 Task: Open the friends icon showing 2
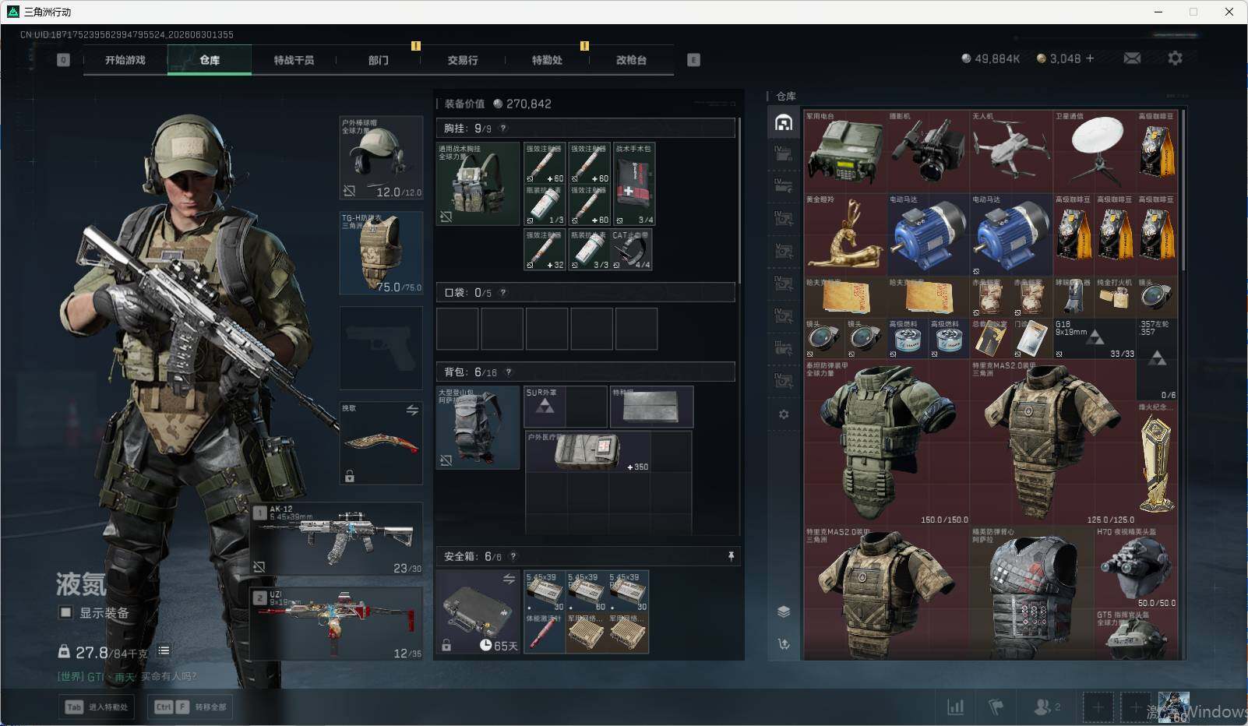pyautogui.click(x=1046, y=707)
